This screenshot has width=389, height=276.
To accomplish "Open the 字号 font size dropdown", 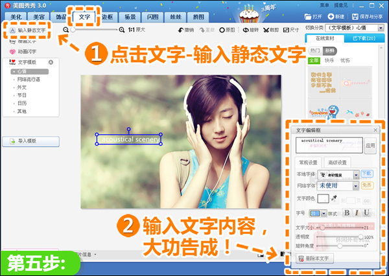I will pyautogui.click(x=324, y=213).
